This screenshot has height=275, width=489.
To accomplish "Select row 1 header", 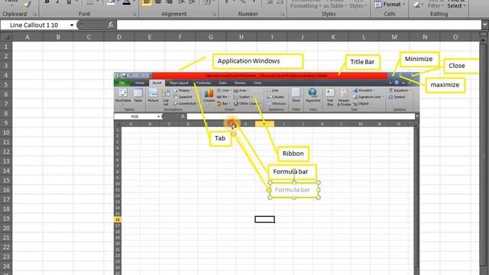I will pos(6,47).
